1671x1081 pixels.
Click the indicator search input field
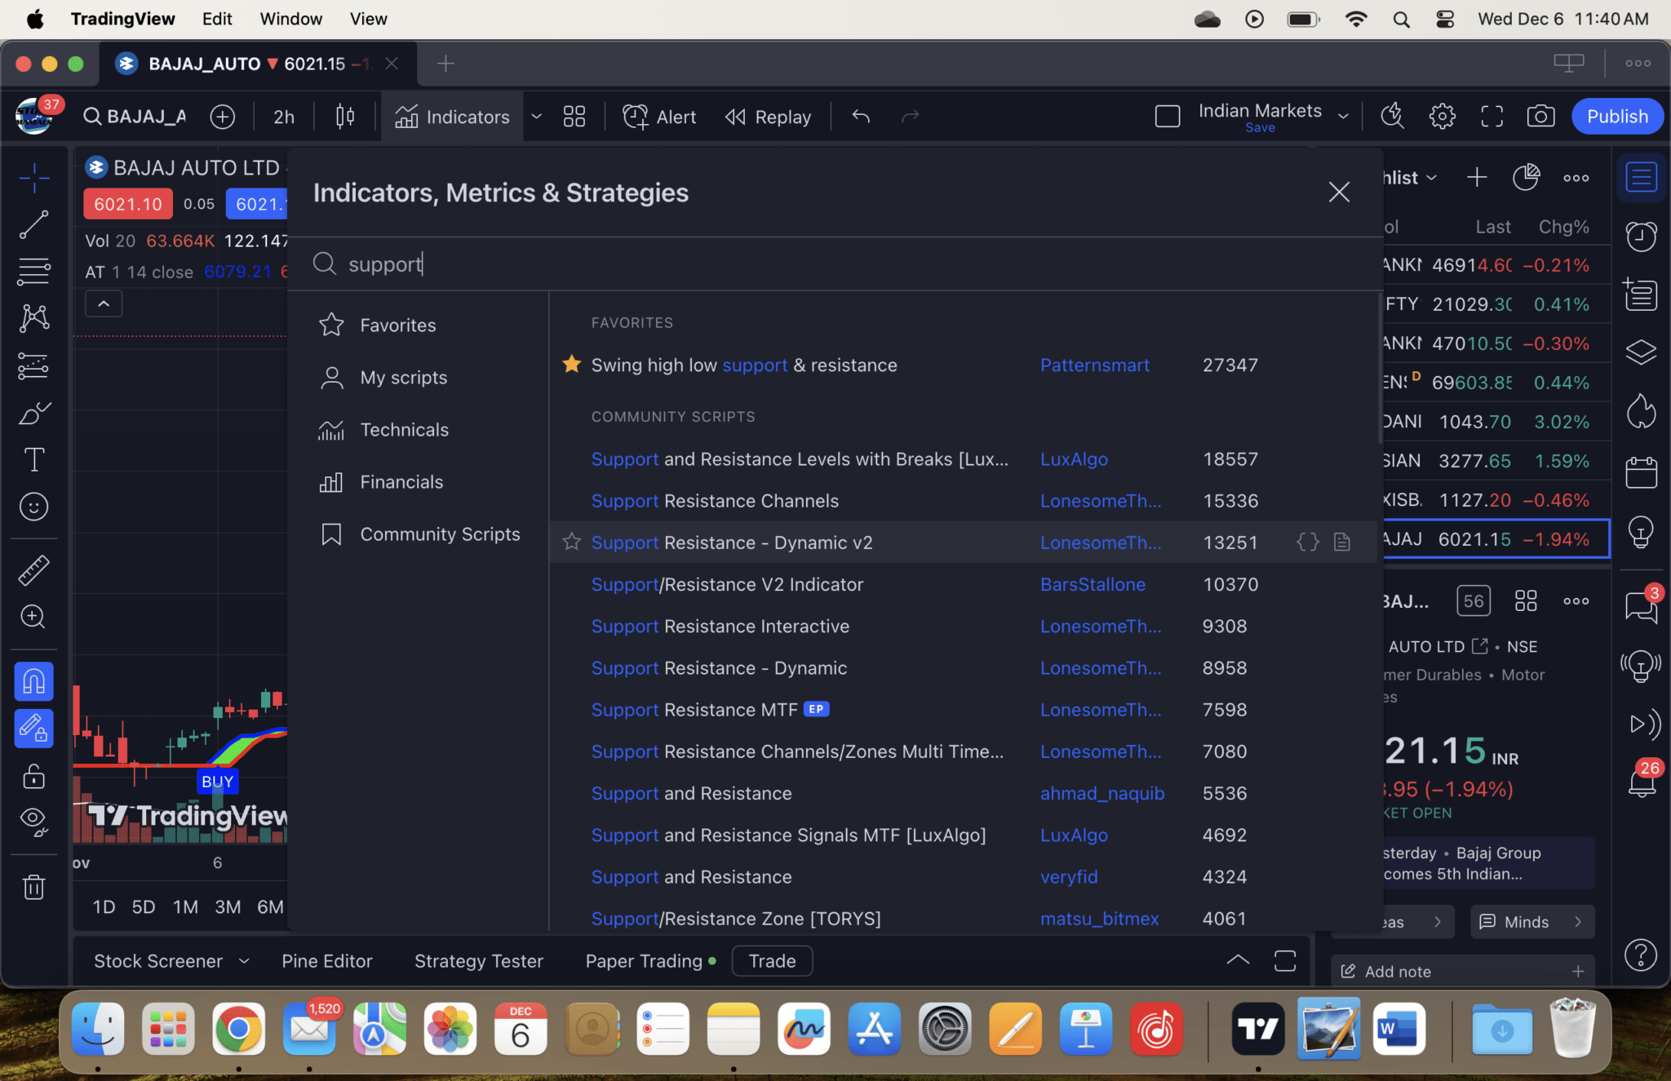[734, 264]
